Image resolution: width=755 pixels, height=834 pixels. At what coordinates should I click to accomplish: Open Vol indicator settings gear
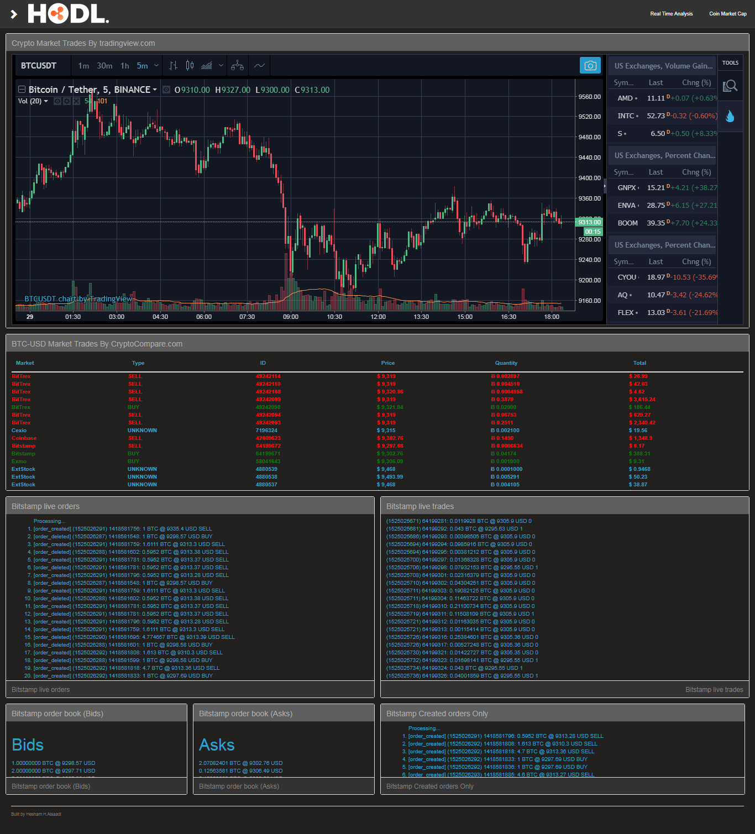pyautogui.click(x=67, y=101)
